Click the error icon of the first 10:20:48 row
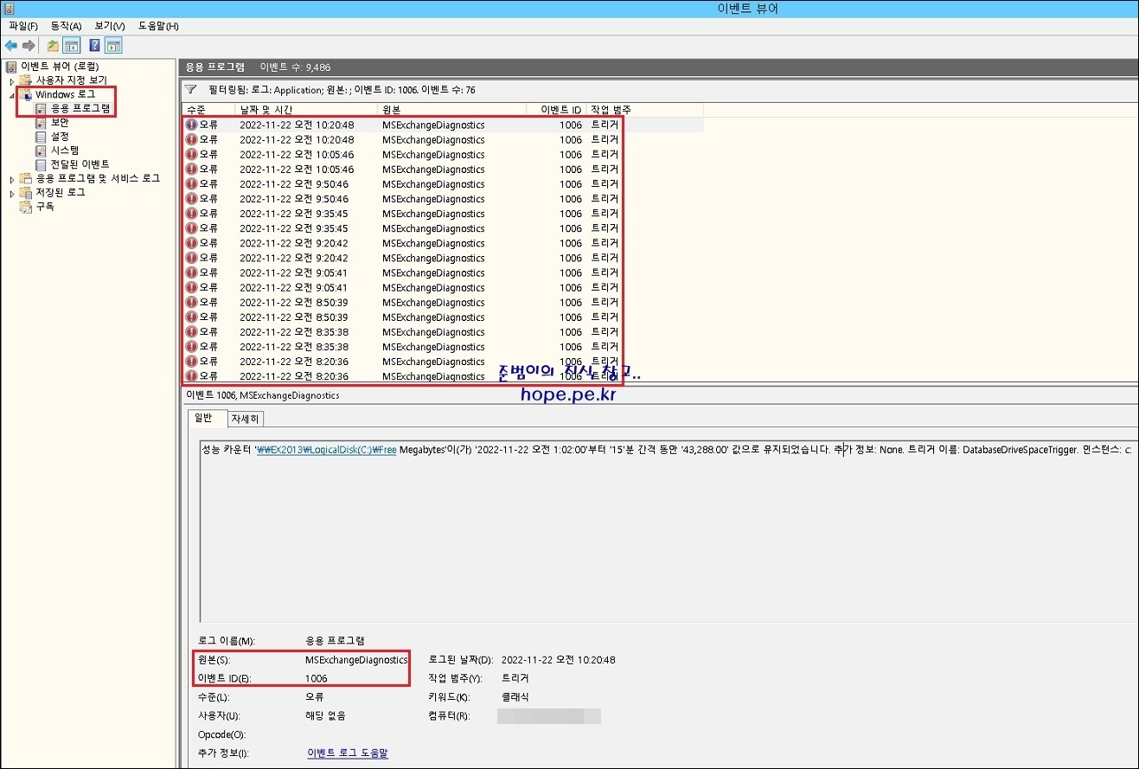1139x769 pixels. coord(191,125)
